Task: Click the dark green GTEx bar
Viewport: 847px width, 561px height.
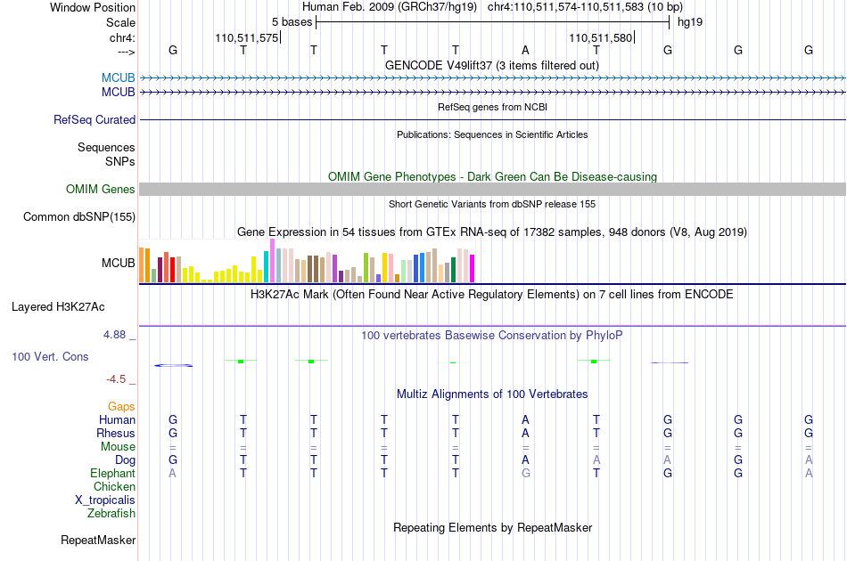Action: (x=453, y=270)
